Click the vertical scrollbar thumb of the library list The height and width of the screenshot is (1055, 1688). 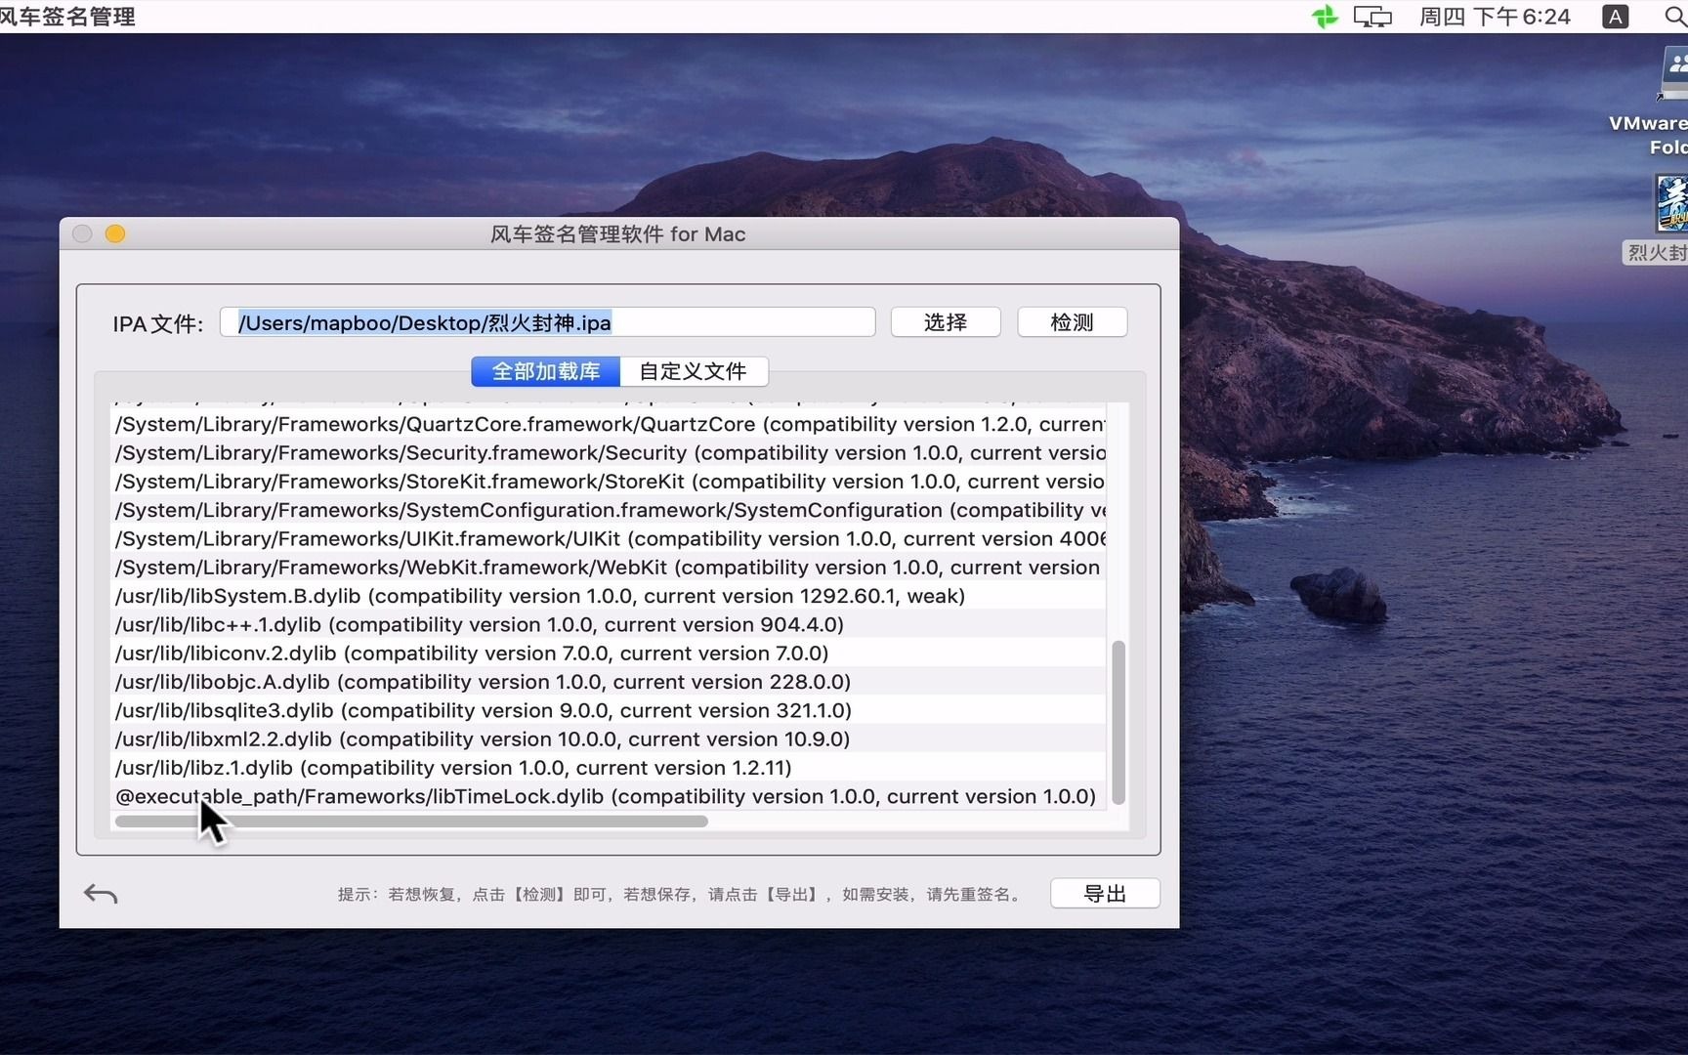(x=1118, y=722)
